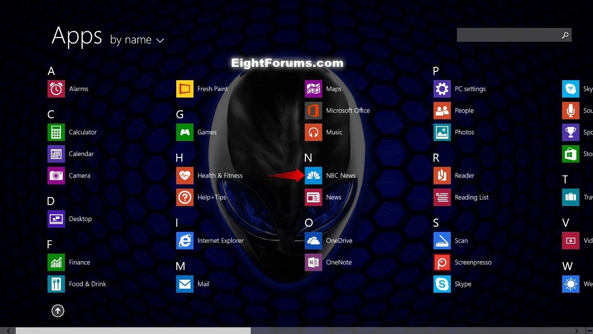
Task: Click the letter P group header
Action: click(436, 71)
